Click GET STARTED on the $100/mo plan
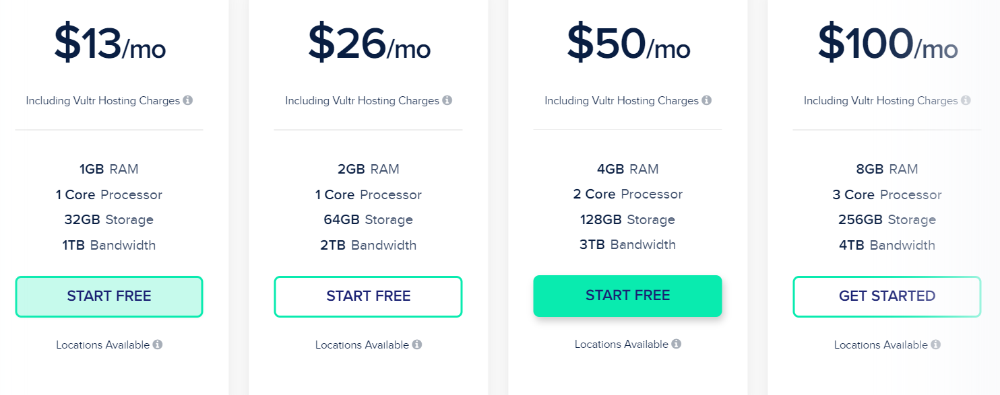The height and width of the screenshot is (395, 1000). [x=887, y=296]
